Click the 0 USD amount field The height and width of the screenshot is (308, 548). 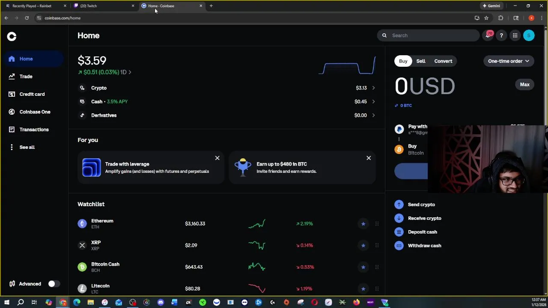click(x=425, y=86)
